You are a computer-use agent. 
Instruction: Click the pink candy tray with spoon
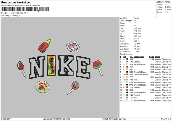[73, 47]
